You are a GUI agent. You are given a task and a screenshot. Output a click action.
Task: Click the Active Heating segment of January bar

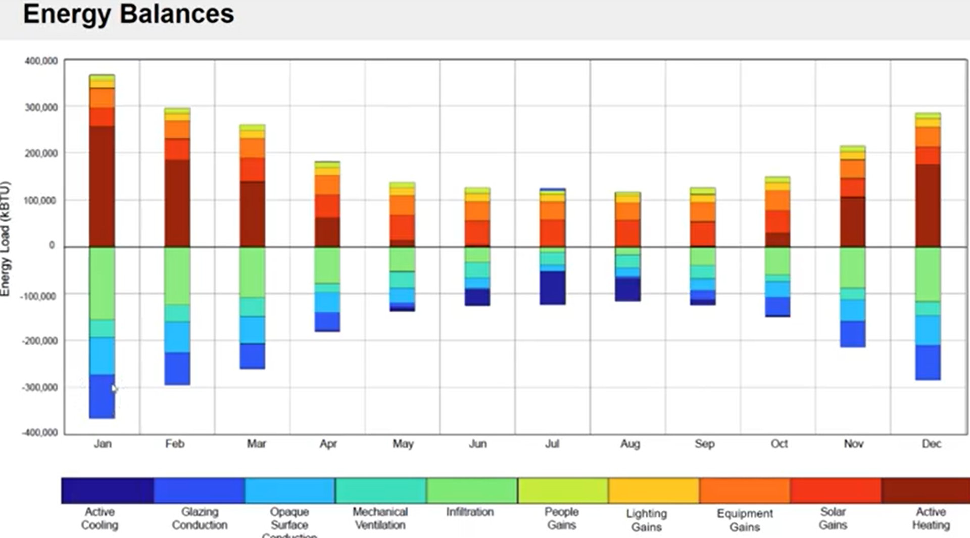click(x=102, y=186)
